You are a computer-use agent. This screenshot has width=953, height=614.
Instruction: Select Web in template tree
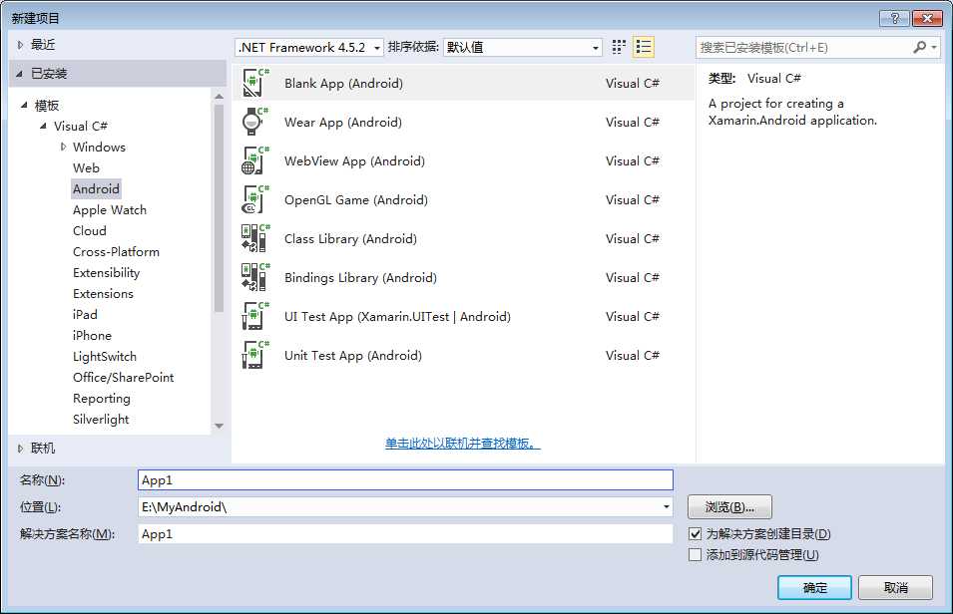click(86, 168)
